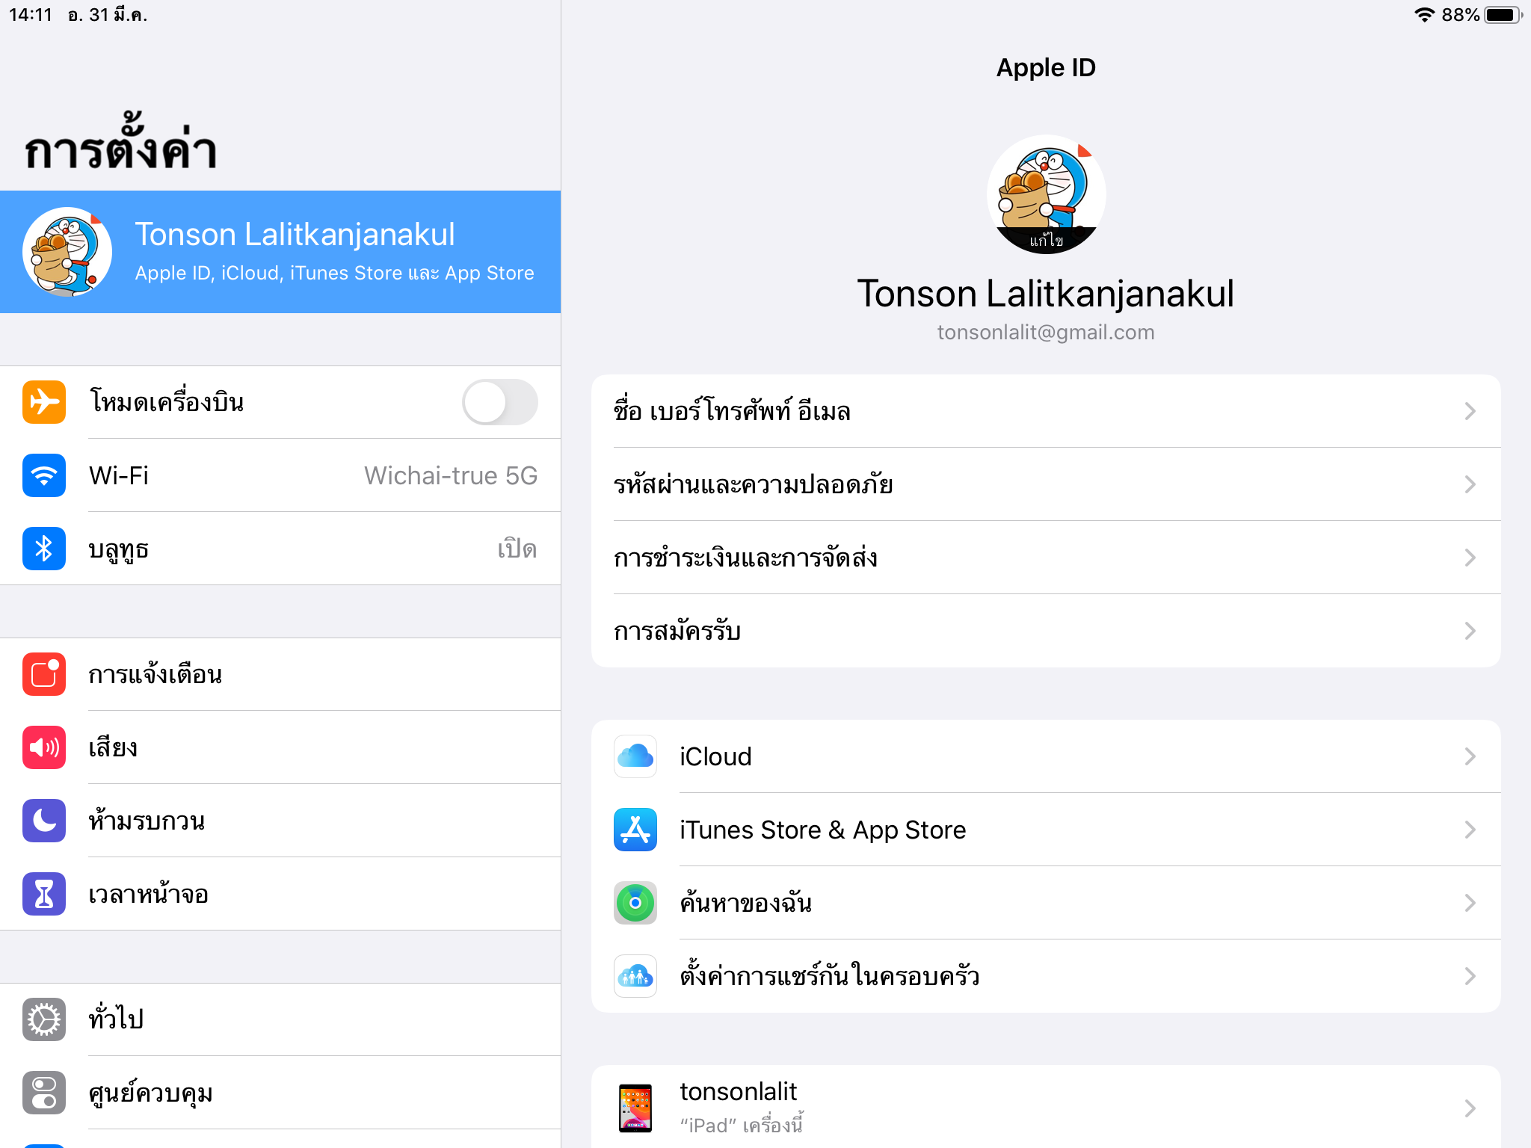Open iCloud settings row
Screen dimensions: 1531x1148
click(x=1046, y=756)
